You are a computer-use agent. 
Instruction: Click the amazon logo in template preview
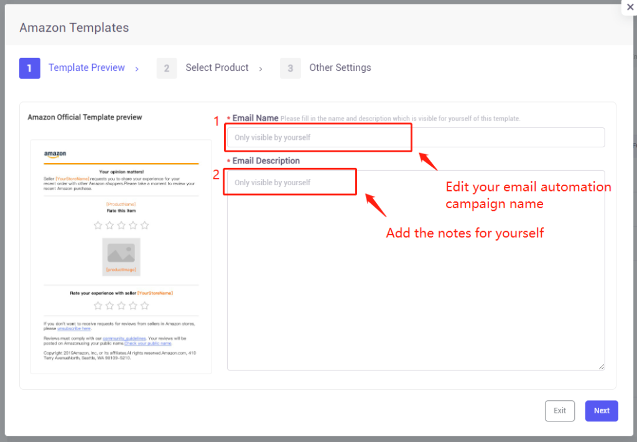(x=55, y=154)
